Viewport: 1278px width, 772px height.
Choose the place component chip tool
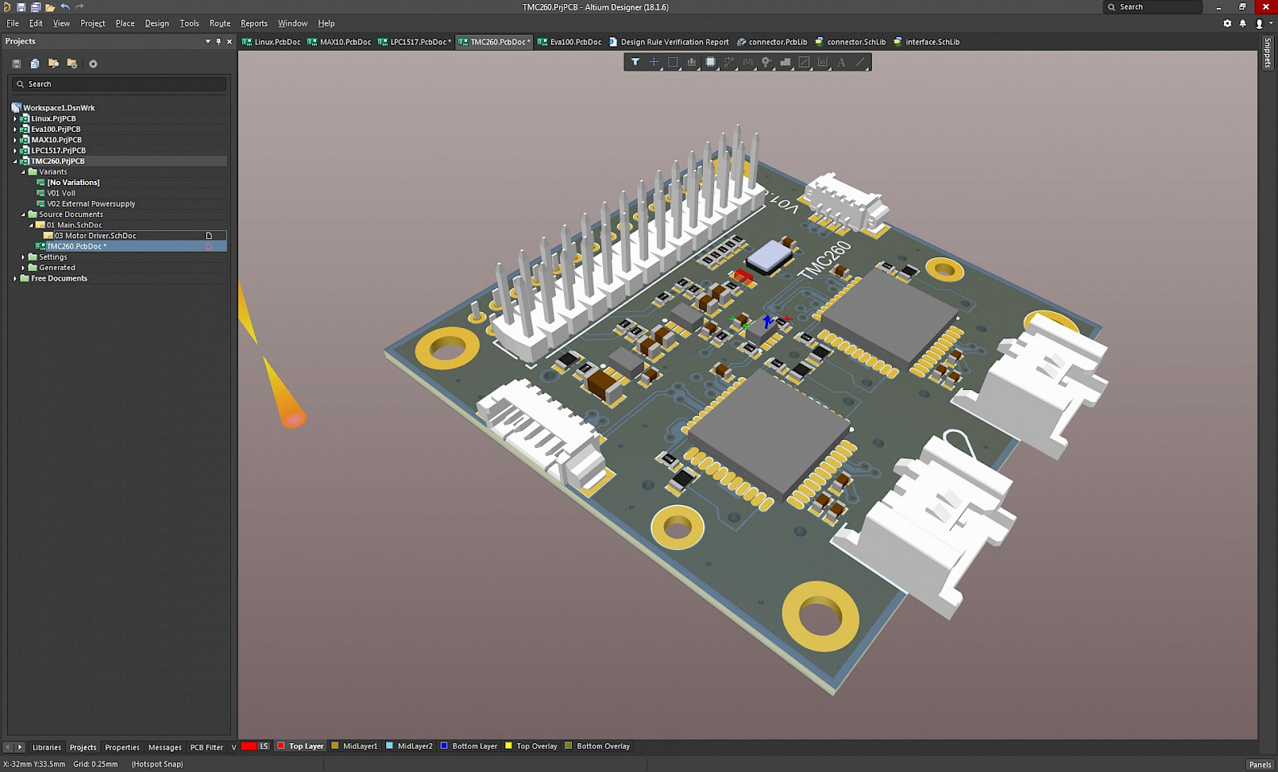(x=710, y=62)
